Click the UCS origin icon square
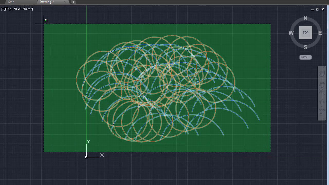Viewport: 329px width, 185px height. tap(87, 157)
